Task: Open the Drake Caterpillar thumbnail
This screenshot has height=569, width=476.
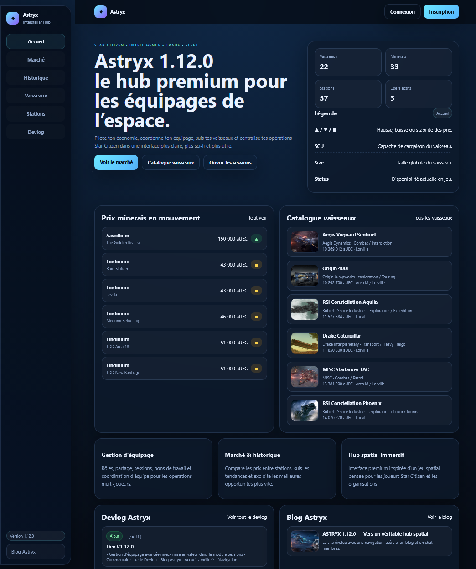Action: pyautogui.click(x=305, y=343)
